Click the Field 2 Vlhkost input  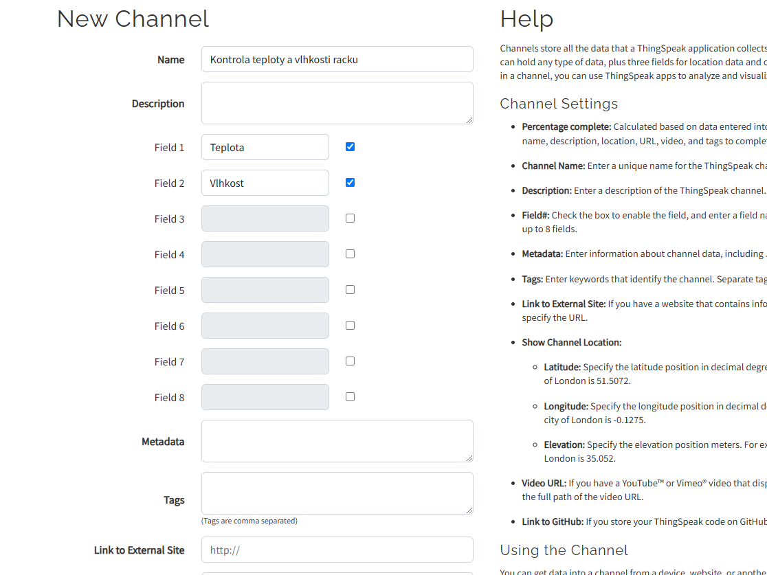(265, 183)
